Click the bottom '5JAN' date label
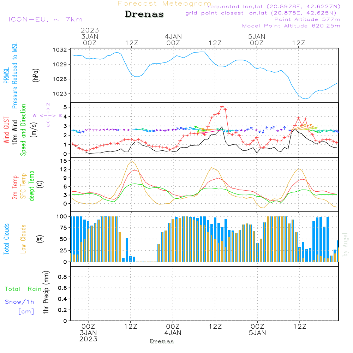Image resolution: width=353 pixels, height=353 pixels. (x=257, y=333)
